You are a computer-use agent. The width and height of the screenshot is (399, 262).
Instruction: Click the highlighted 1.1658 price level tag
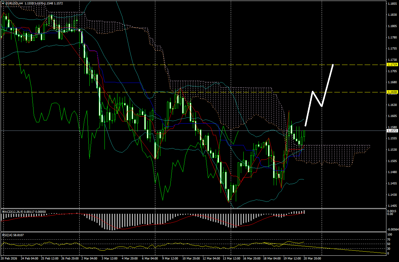[x=392, y=92]
